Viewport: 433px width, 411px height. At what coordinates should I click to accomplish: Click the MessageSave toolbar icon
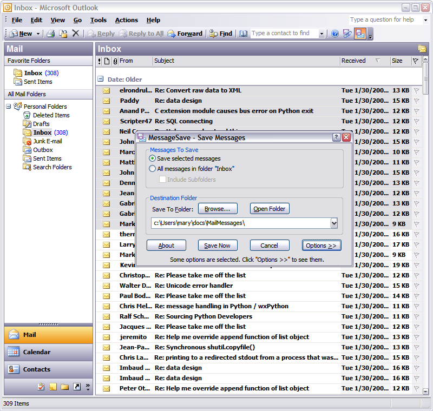[x=360, y=34]
